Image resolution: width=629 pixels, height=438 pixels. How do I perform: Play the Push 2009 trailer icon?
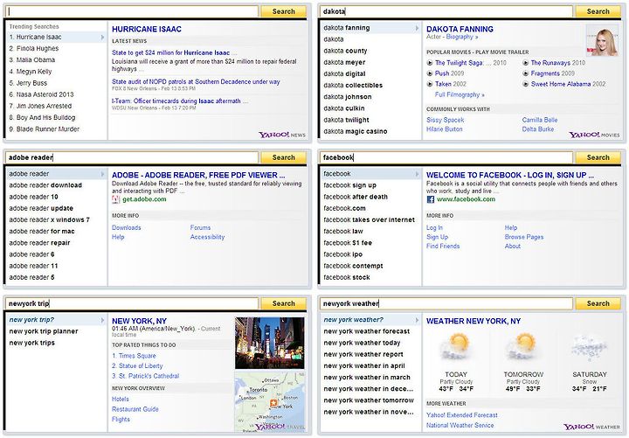pyautogui.click(x=430, y=73)
